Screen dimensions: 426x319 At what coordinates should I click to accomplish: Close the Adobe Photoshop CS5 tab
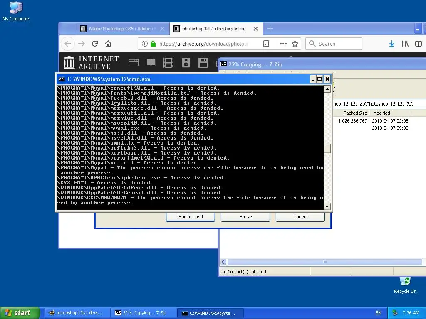pos(162,29)
